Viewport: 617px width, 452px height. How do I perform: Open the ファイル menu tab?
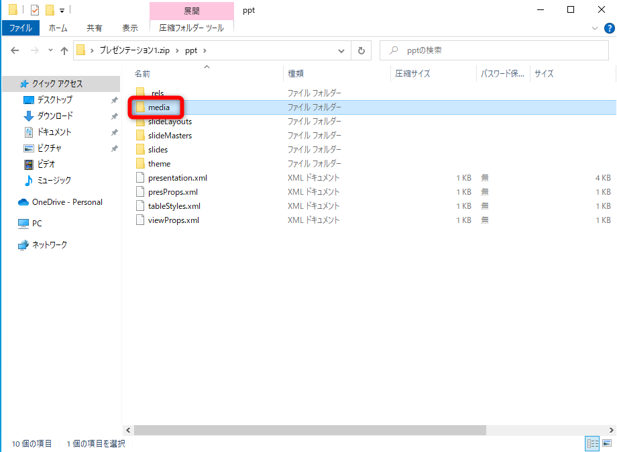21,28
